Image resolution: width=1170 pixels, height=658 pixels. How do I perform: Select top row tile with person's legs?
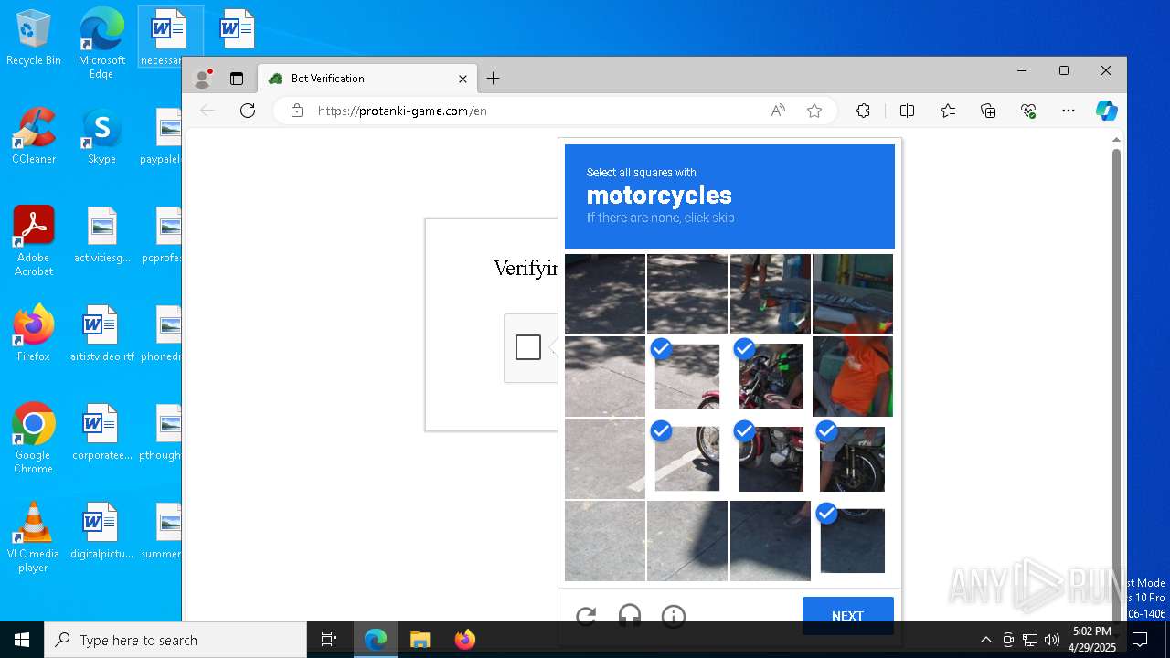pyautogui.click(x=771, y=294)
